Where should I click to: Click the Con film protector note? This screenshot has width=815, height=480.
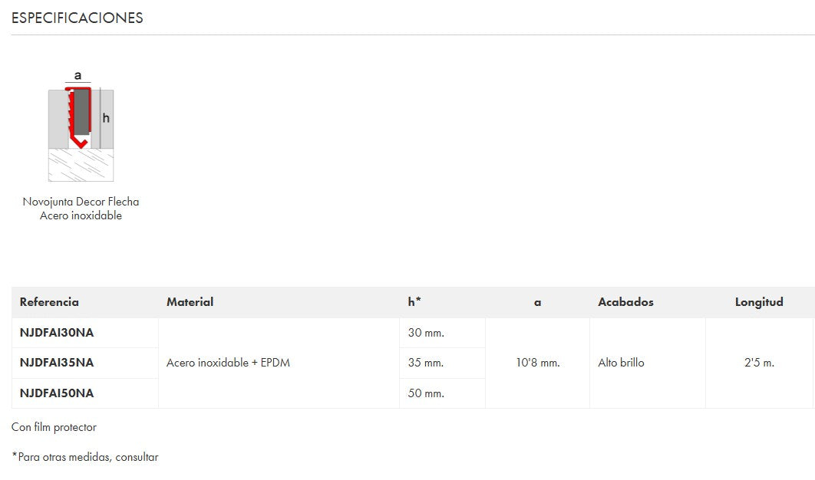pyautogui.click(x=54, y=427)
